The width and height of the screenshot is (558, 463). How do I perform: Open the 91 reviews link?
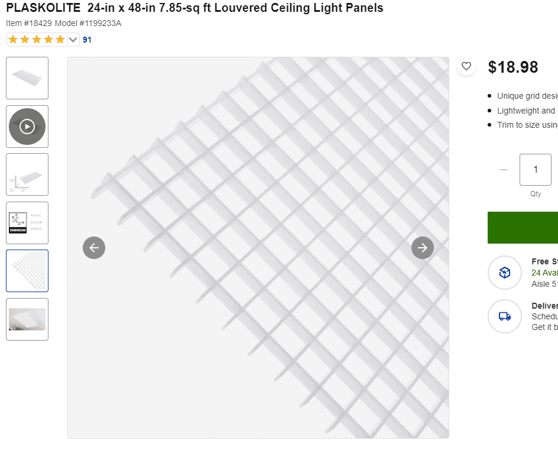click(87, 40)
